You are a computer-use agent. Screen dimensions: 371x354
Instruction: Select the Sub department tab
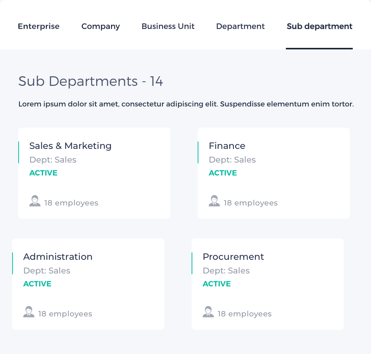click(319, 27)
